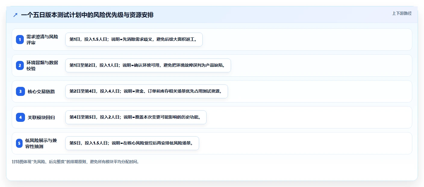Click the 需求澄清与风险评审 label
The image size is (424, 187).
pyautogui.click(x=42, y=40)
